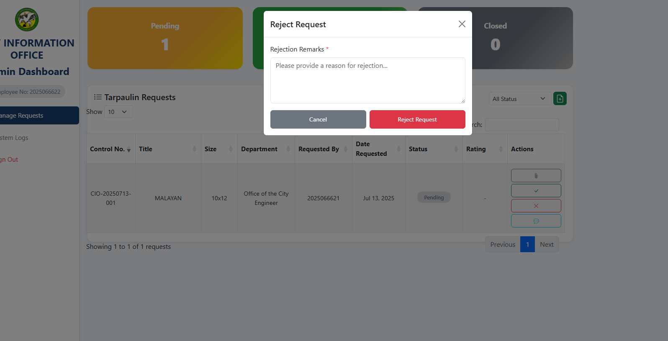Viewport: 668px width, 341px height.
Task: Click the Pending summary card
Action: [165, 38]
